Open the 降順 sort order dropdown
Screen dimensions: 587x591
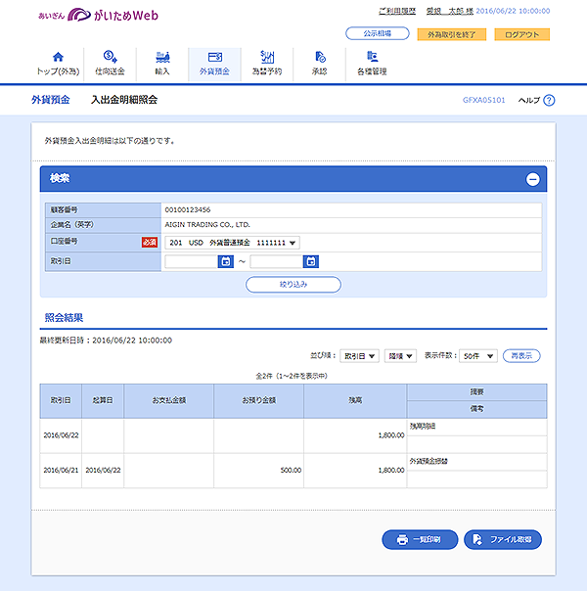400,356
